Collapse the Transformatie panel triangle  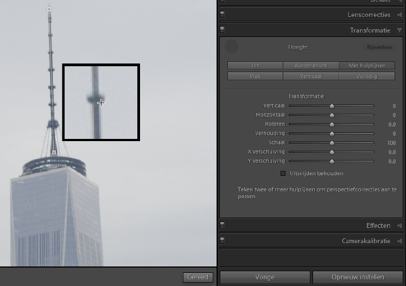tap(399, 30)
